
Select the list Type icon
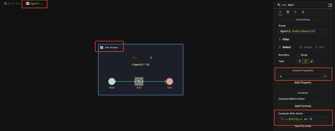(x=305, y=61)
